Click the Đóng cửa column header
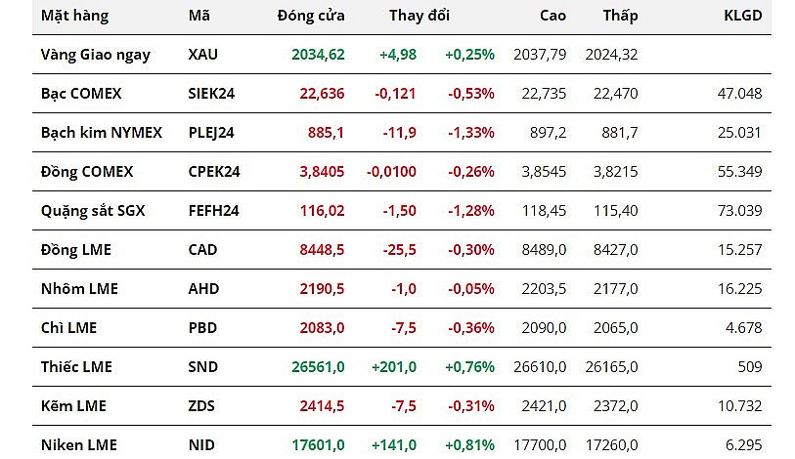Image resolution: width=795 pixels, height=459 pixels. pos(311,16)
